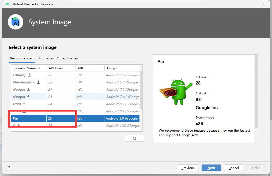Sort by Release Name column header

pos(29,68)
